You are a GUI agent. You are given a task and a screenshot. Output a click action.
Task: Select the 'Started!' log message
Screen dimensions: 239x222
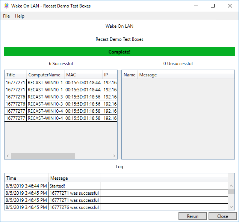click(x=57, y=186)
